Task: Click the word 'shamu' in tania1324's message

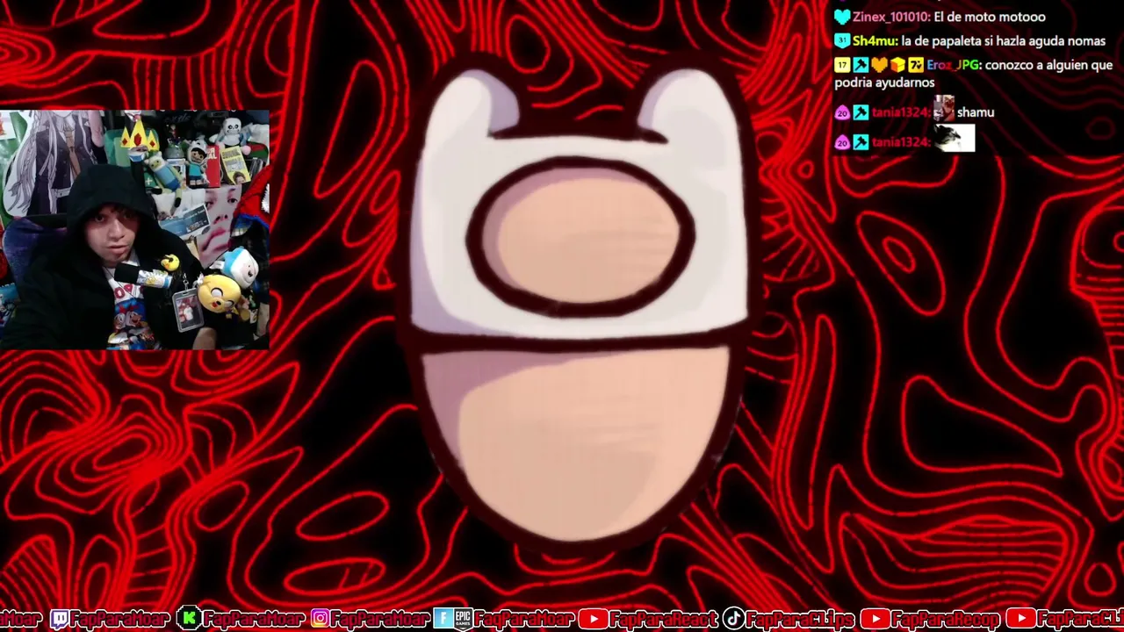Action: (x=976, y=112)
